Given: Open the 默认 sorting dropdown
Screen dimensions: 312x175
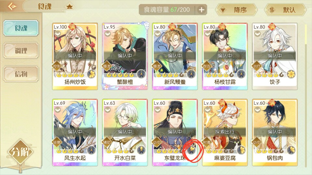Looking at the screenshot, I should (285, 10).
